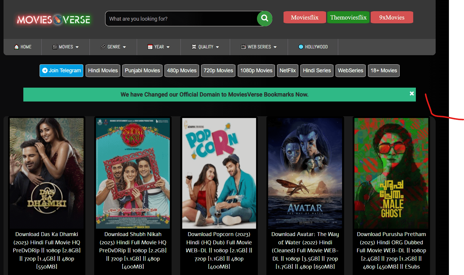Image resolution: width=464 pixels, height=275 pixels.
Task: Open the 18+ Movies category
Action: pyautogui.click(x=384, y=71)
